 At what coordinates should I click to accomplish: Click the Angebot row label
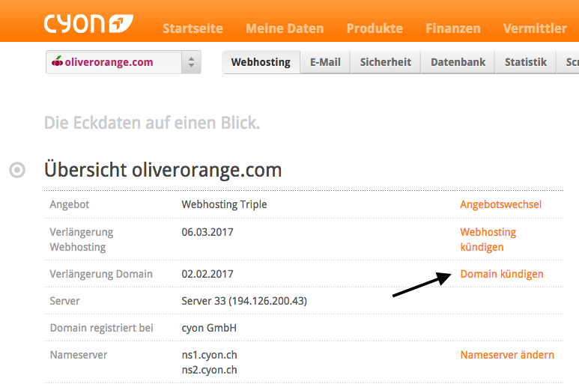coord(70,205)
